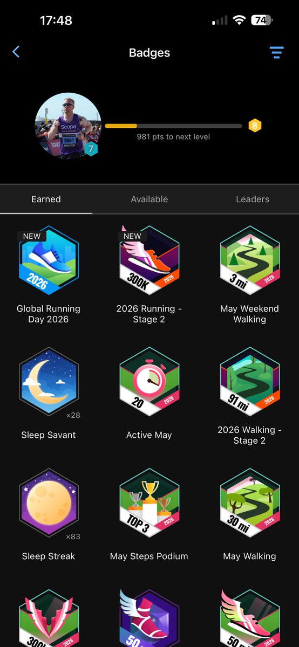
Task: Tap the ×28 count on Sleep Savant
Action: [73, 416]
